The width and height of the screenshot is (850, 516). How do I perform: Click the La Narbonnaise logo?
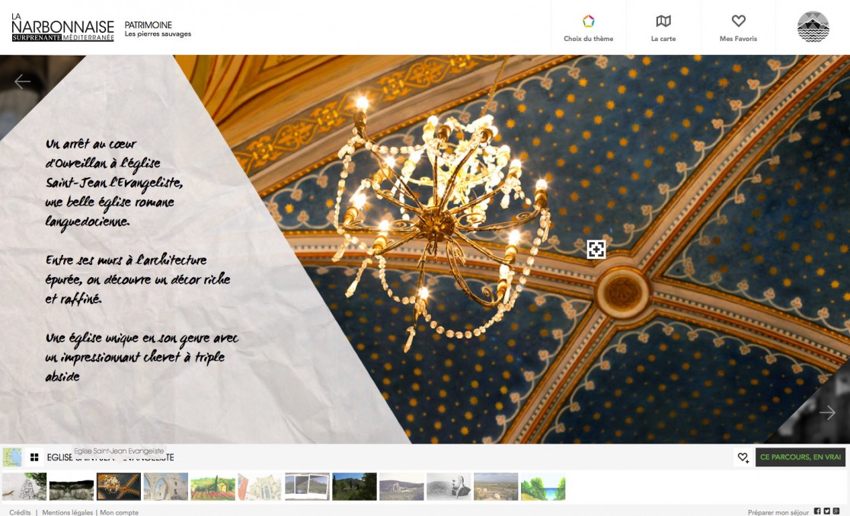(62, 27)
